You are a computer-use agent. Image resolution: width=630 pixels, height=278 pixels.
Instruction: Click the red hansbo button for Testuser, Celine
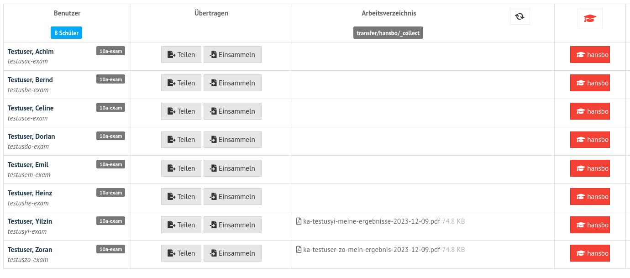590,111
